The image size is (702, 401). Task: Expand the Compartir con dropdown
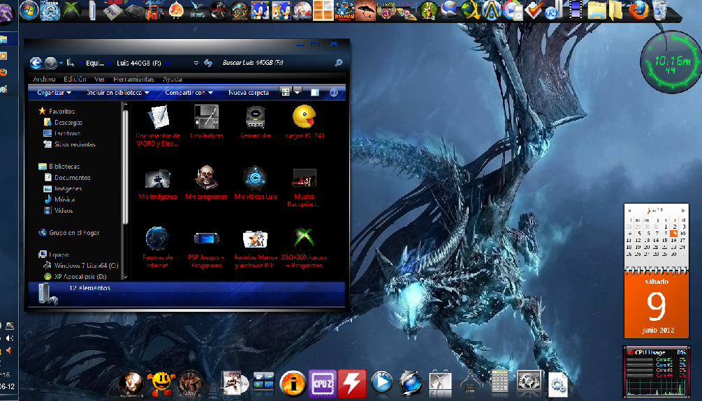189,93
